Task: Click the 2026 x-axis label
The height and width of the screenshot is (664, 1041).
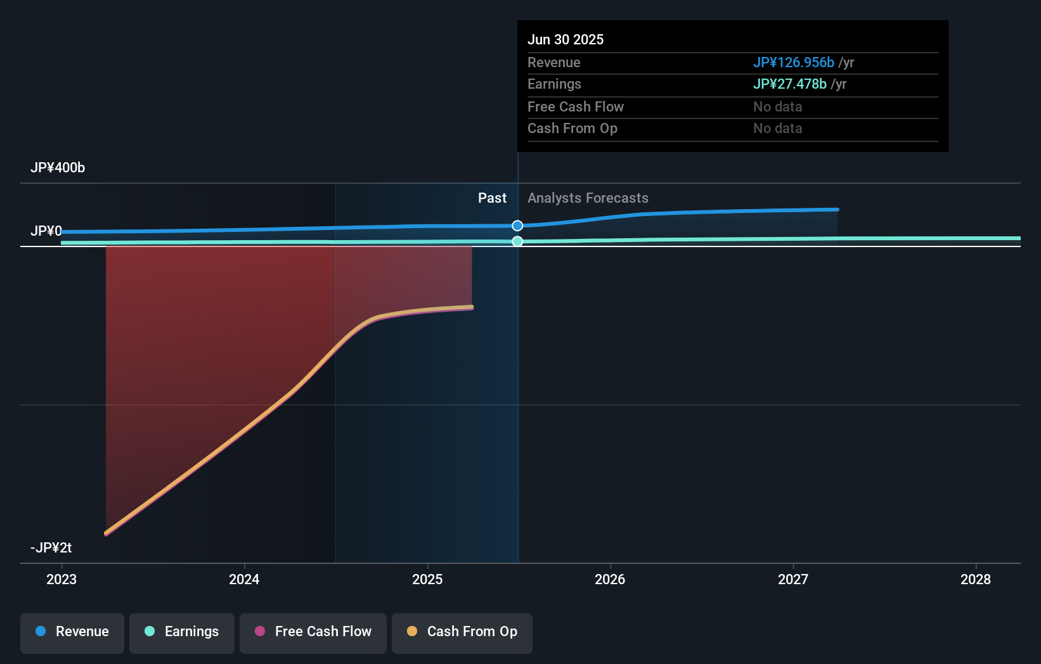Action: click(610, 579)
